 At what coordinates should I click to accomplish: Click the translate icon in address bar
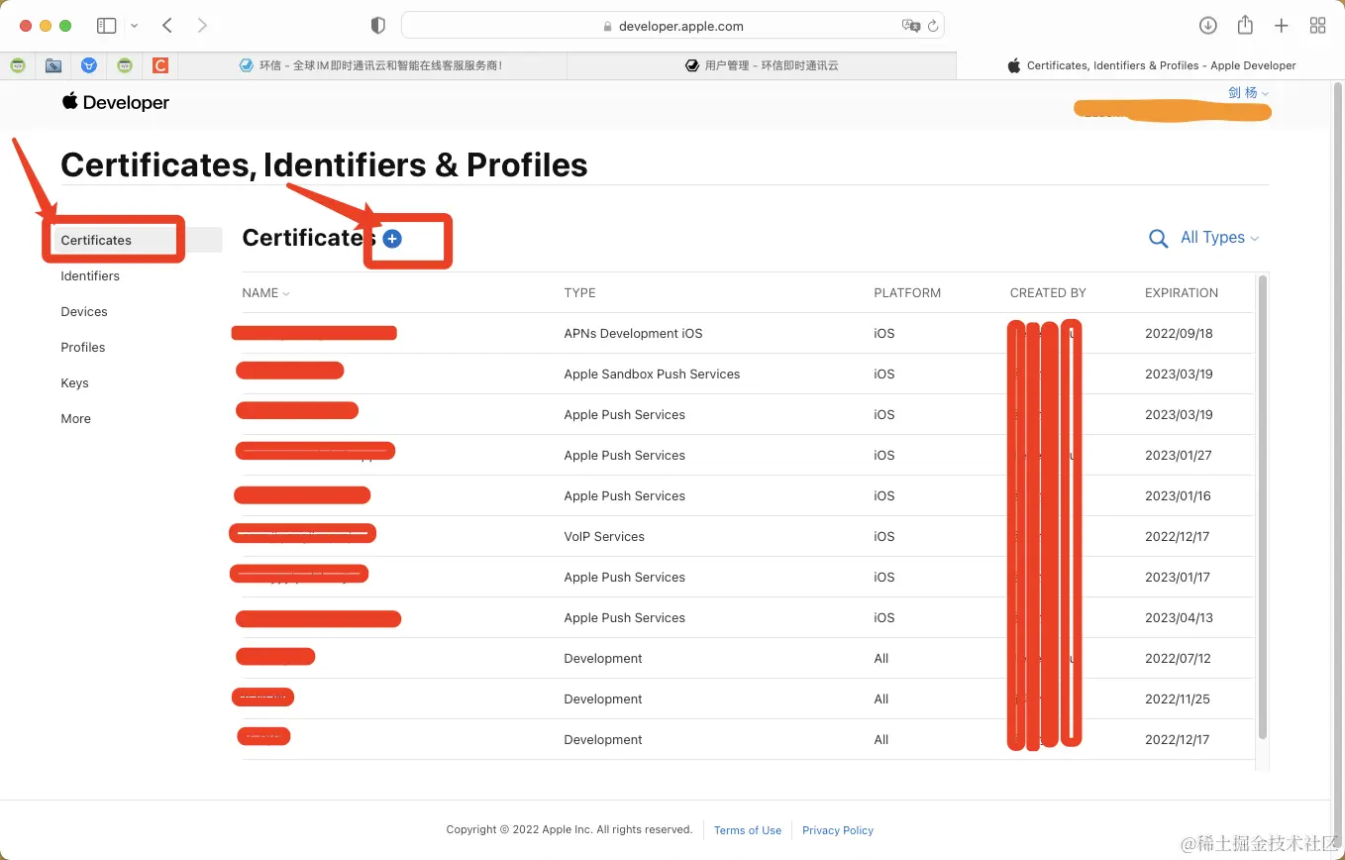[910, 26]
